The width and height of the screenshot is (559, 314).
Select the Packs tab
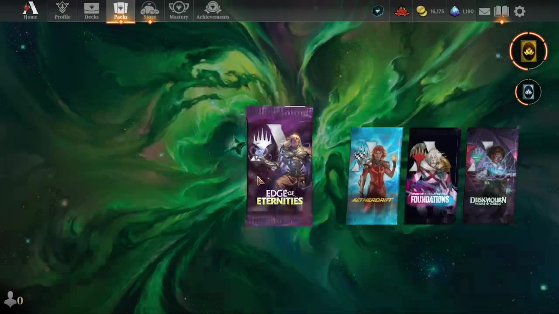tap(121, 11)
